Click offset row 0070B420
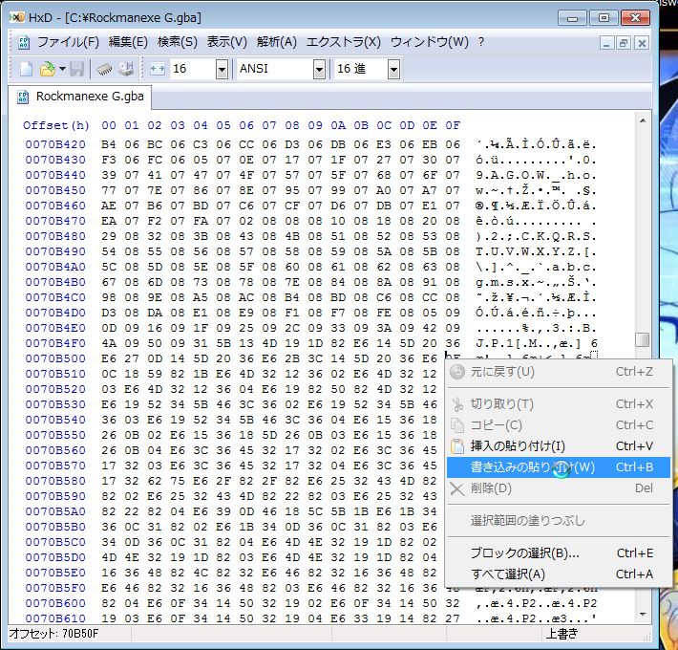678x650 pixels. pos(55,144)
